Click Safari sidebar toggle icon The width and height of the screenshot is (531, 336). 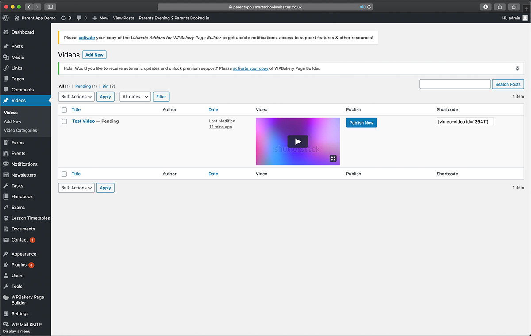tap(50, 7)
